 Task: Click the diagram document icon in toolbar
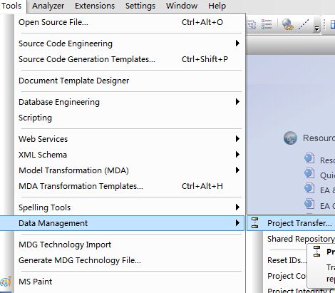(251, 24)
